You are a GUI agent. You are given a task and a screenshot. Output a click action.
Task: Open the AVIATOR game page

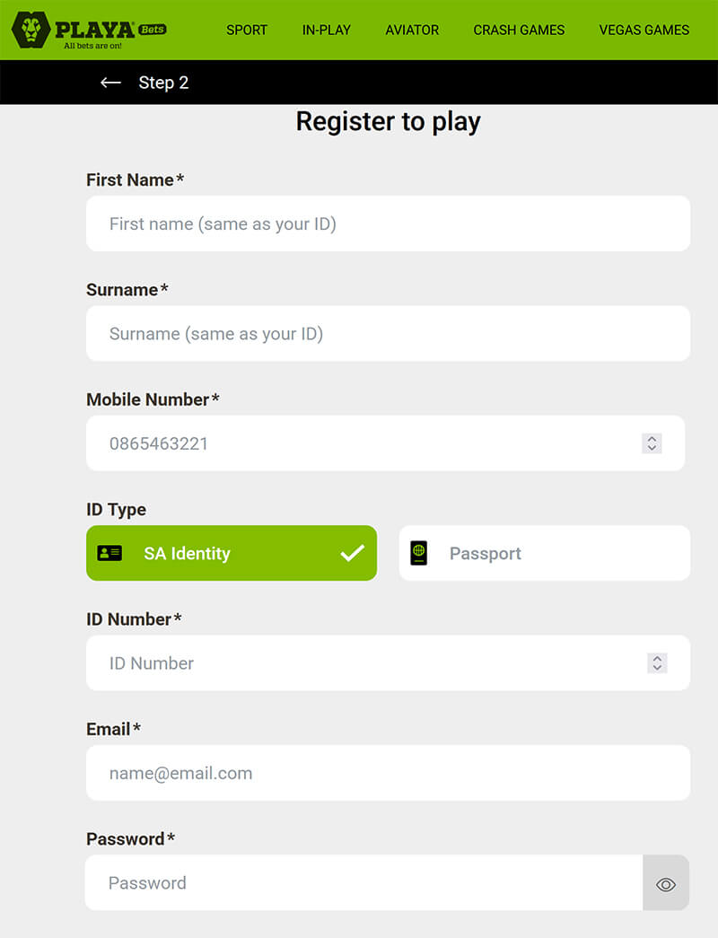click(x=412, y=30)
